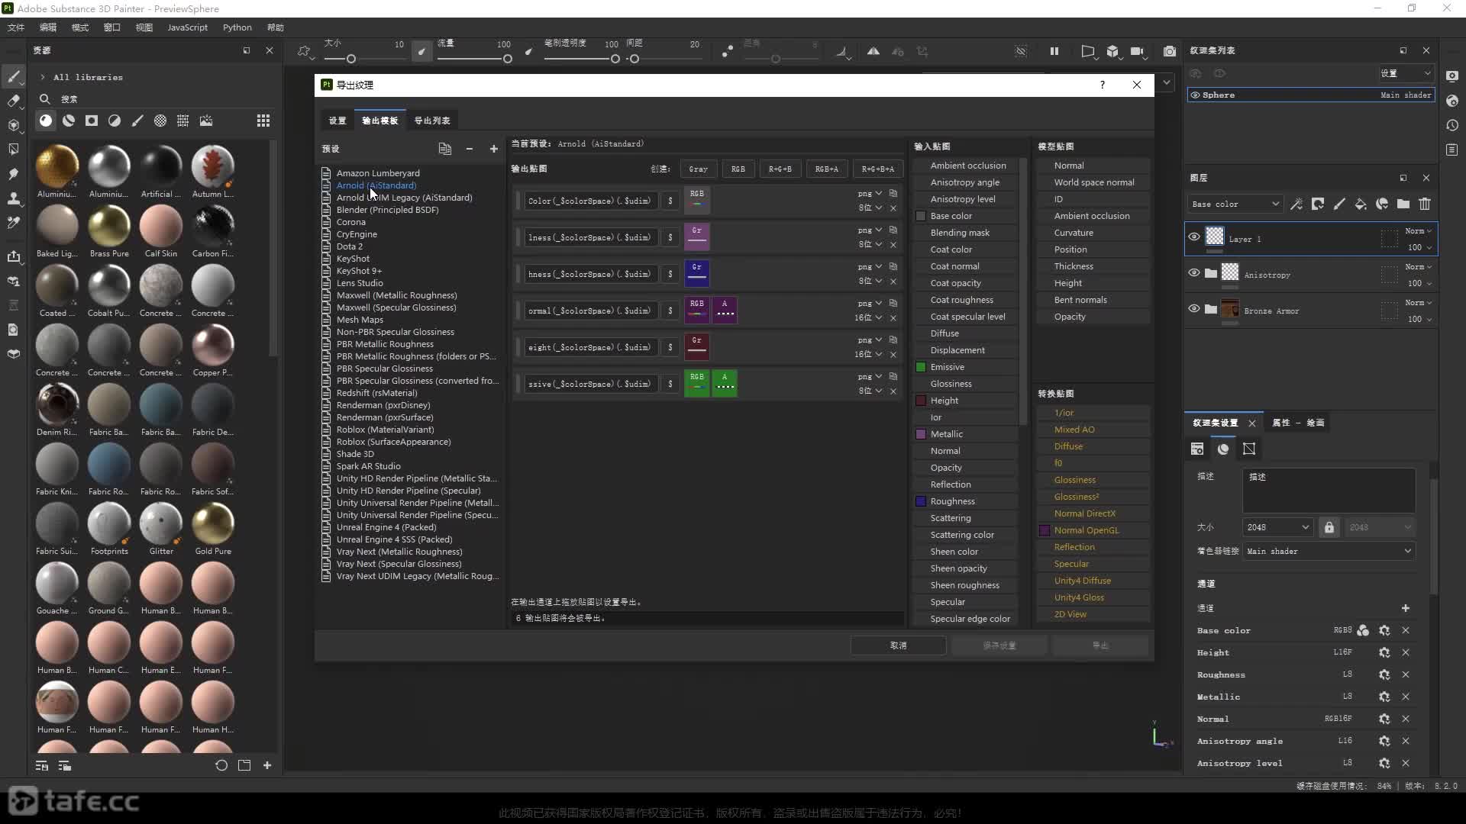The height and width of the screenshot is (824, 1466).
Task: Add a new folder in Layers panel
Action: 1403,204
